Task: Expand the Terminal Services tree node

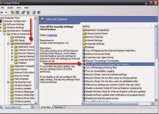Action: 8,82
